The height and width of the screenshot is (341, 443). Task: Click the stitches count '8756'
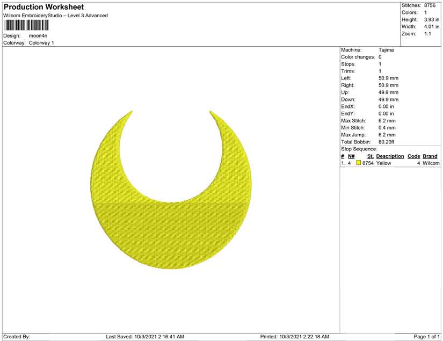[x=430, y=5]
